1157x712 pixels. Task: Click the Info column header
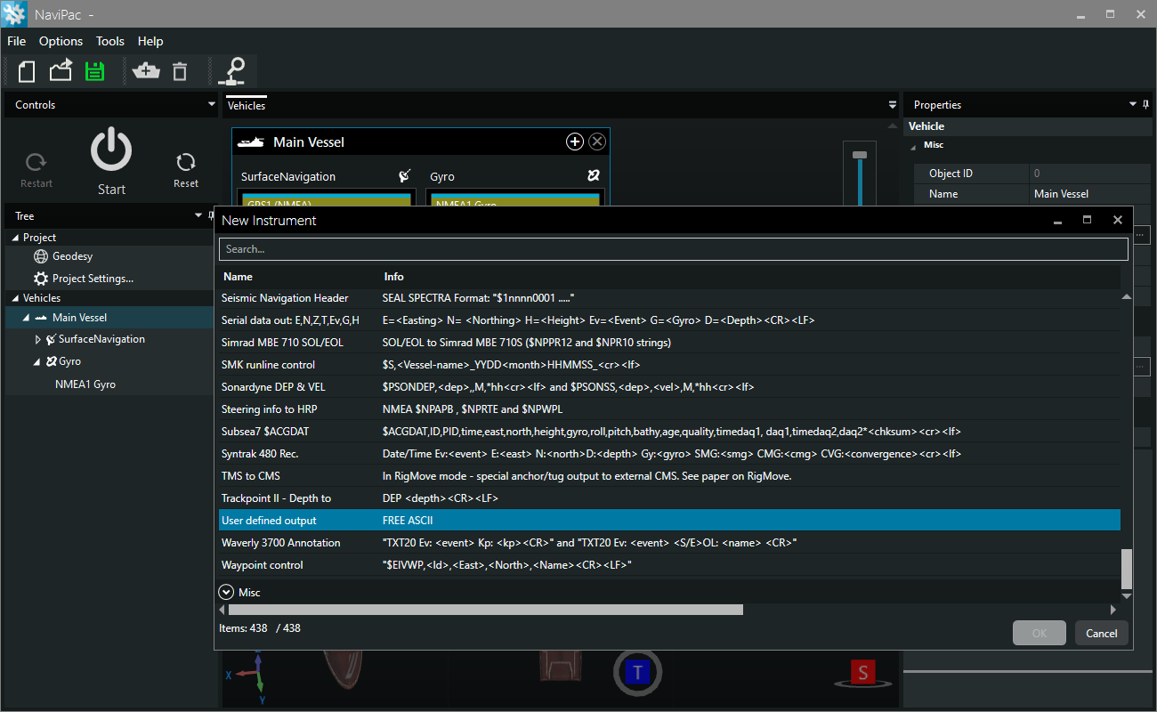coord(394,277)
